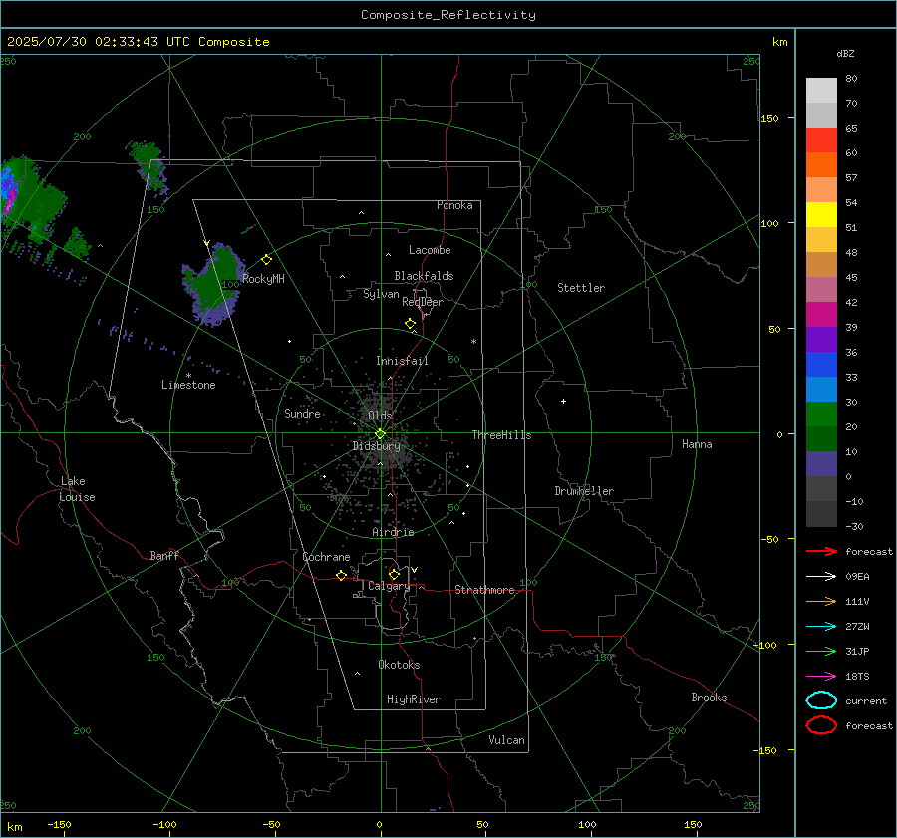Click the green storm cell west of RockyMH
This screenshot has width=897, height=838.
coord(214,284)
